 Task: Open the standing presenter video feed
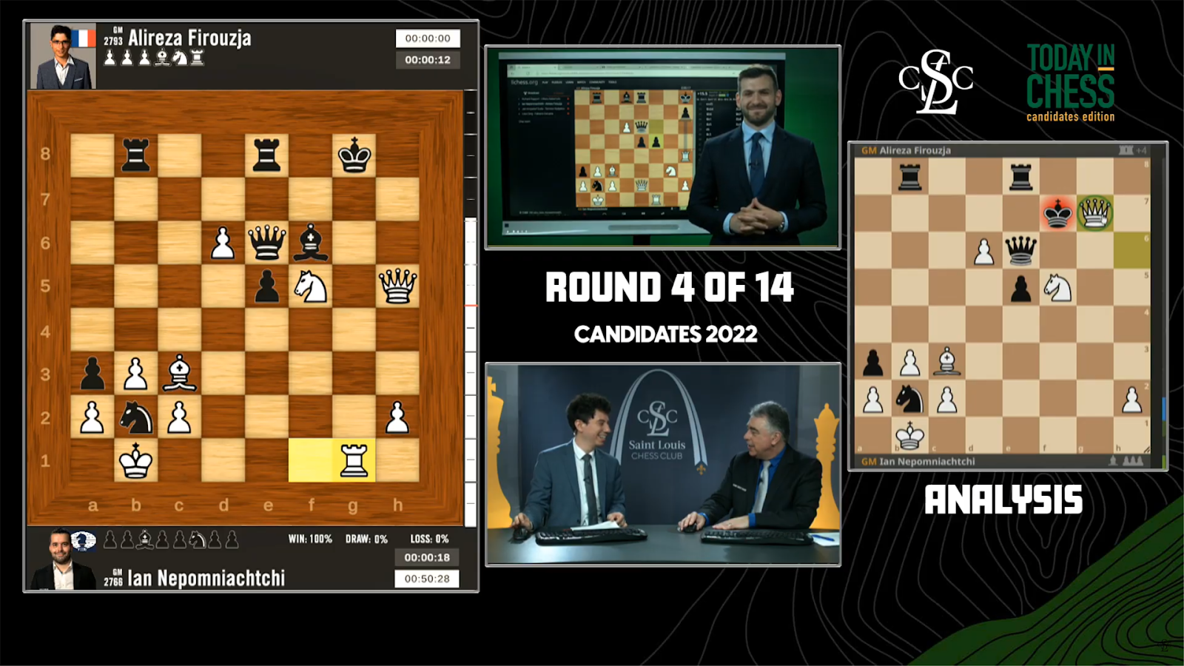pyautogui.click(x=663, y=147)
